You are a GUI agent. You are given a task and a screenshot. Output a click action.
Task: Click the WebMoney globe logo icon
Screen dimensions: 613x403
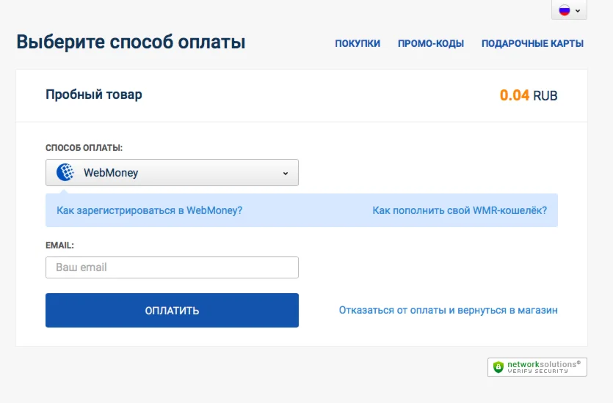click(x=65, y=173)
